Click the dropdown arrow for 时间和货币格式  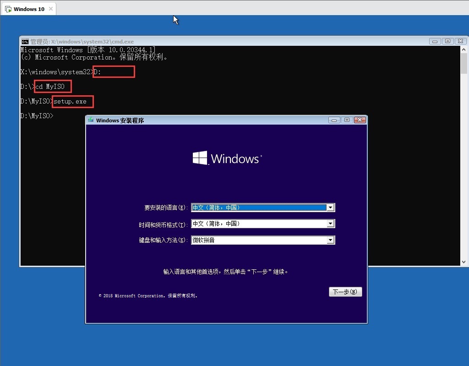330,224
